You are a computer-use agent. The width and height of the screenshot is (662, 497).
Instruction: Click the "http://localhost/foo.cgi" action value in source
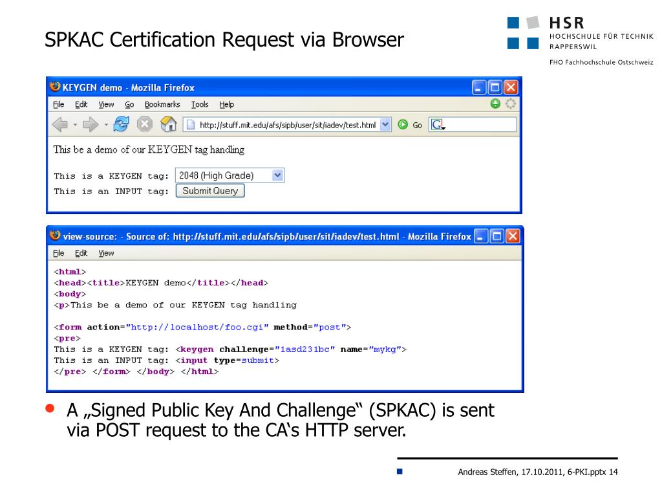coord(197,327)
